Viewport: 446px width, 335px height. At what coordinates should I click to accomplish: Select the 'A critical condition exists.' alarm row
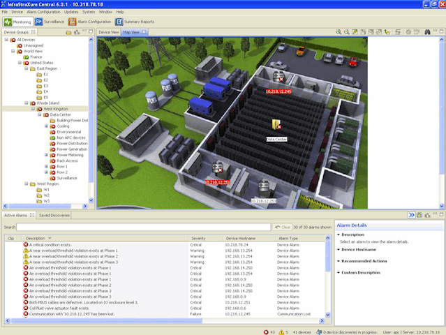click(x=165, y=245)
